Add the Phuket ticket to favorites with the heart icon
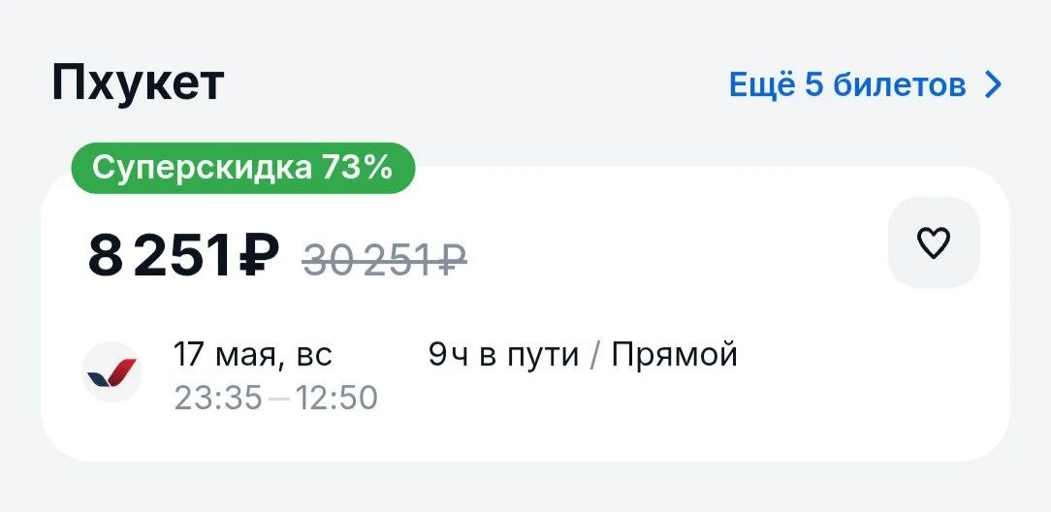This screenshot has height=512, width=1051. pos(934,242)
